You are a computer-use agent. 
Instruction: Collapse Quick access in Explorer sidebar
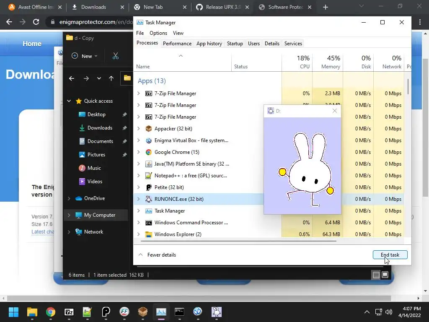click(69, 101)
